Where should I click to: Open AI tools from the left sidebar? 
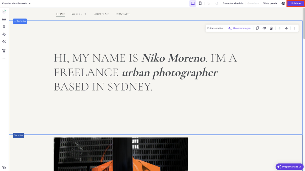click(x=4, y=42)
